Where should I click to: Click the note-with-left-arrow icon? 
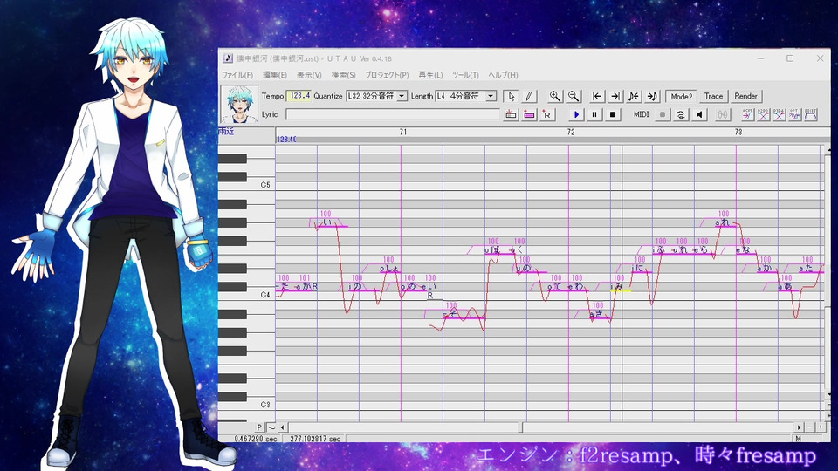(634, 96)
